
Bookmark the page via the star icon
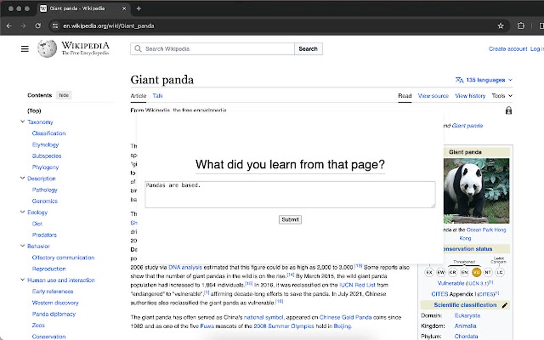point(500,25)
